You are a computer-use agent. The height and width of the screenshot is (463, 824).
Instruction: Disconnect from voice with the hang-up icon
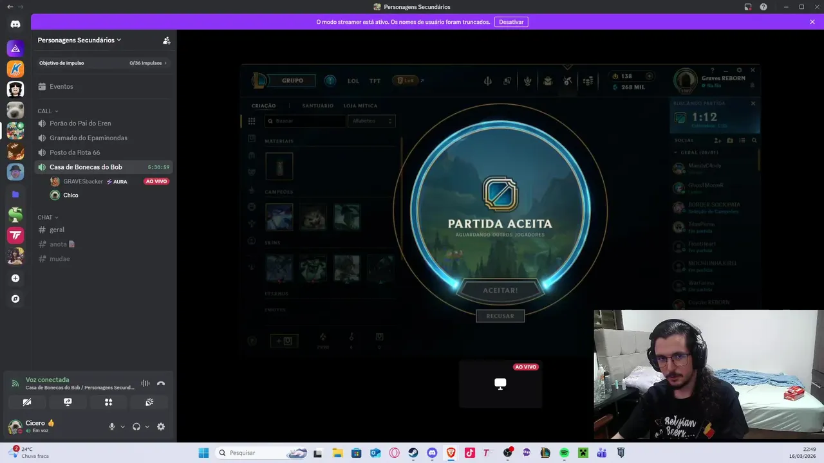coord(161,383)
